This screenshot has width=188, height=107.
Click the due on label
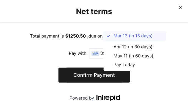pyautogui.click(x=95, y=36)
